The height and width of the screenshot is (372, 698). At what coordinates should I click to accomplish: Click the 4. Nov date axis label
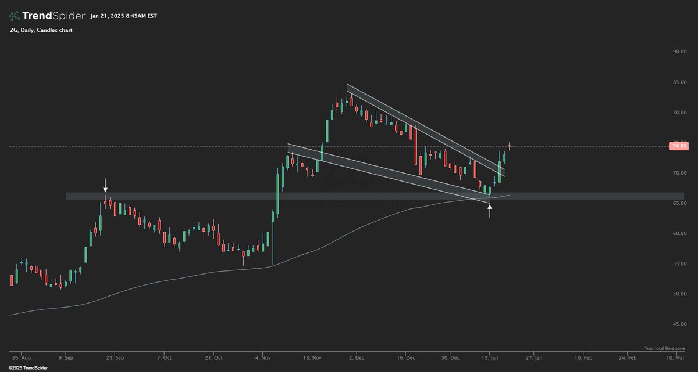[262, 359]
